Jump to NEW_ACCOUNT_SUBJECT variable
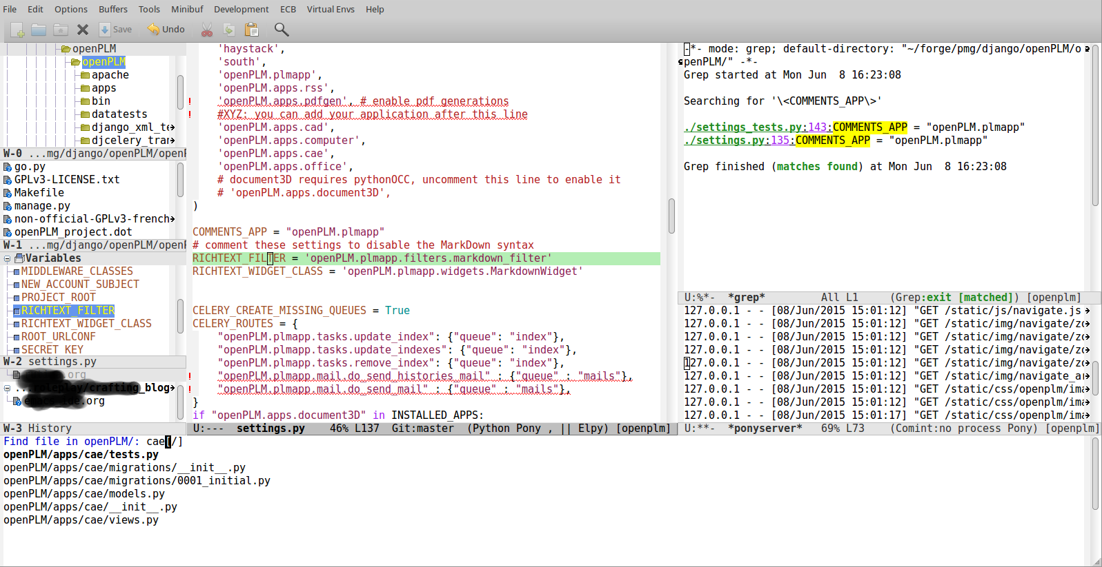Screen dimensions: 1102x567 (x=80, y=285)
